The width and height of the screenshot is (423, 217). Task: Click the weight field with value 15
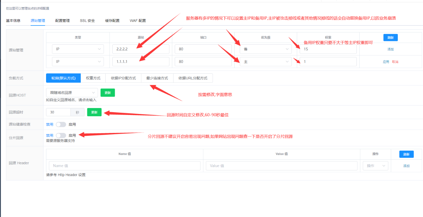[x=328, y=49]
